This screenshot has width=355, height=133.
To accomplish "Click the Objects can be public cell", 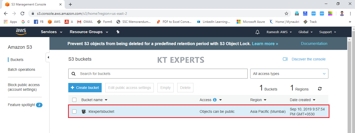I will point(217,111).
